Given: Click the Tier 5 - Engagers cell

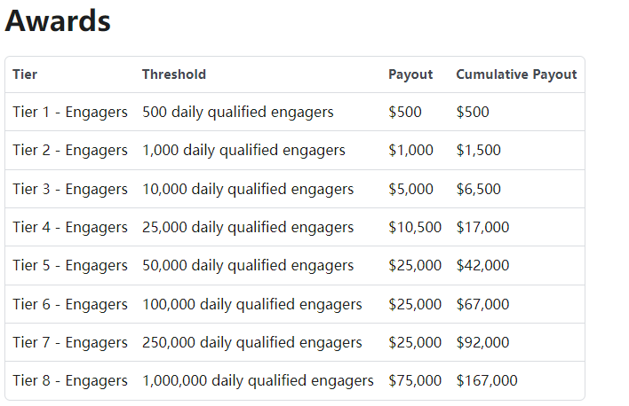Looking at the screenshot, I should point(70,266).
